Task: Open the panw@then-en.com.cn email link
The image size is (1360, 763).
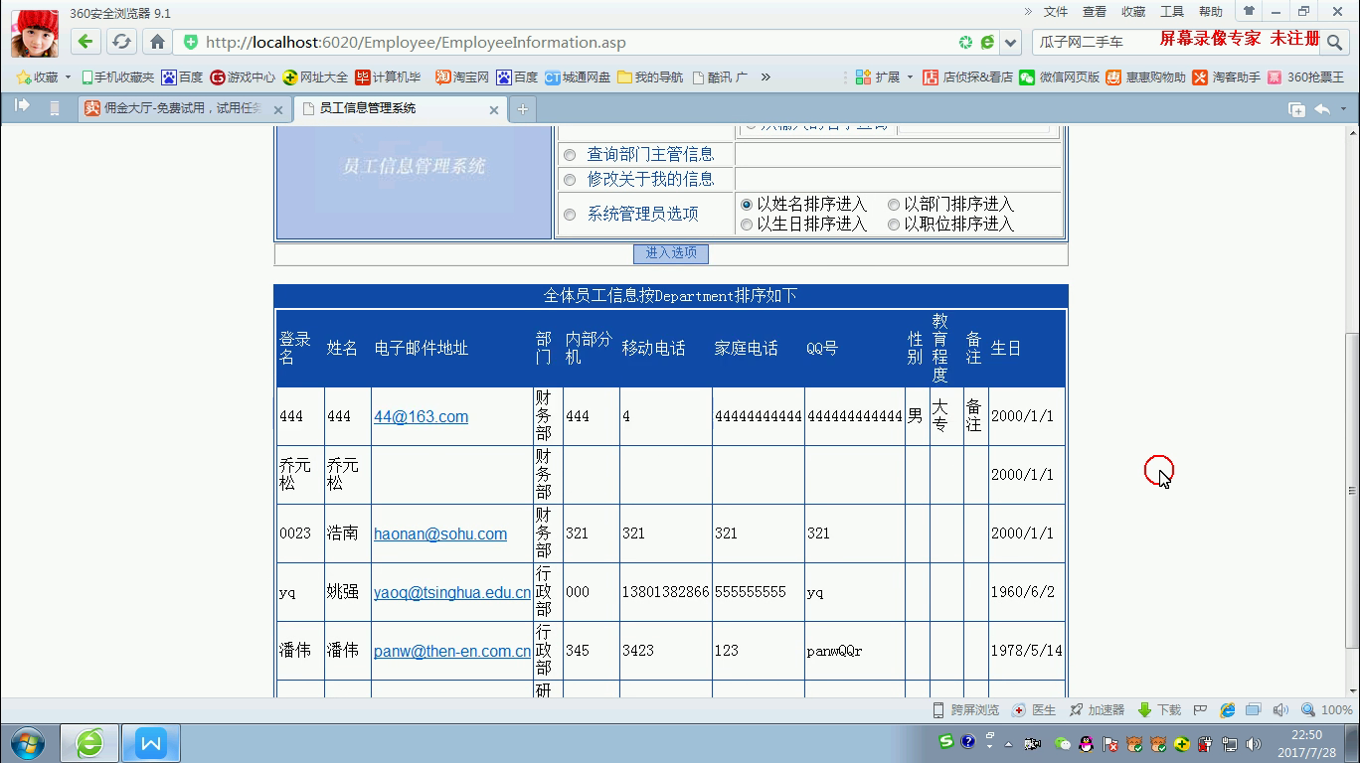Action: (x=452, y=651)
